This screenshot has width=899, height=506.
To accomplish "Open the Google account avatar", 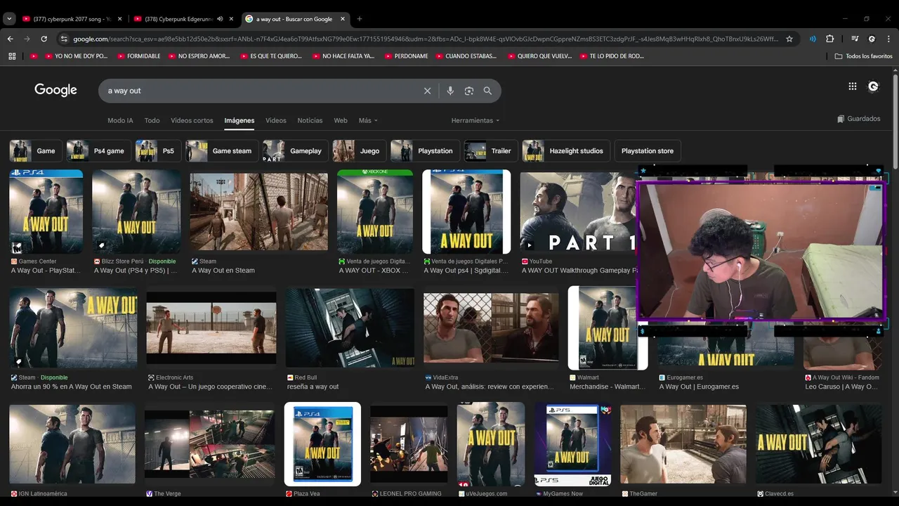I will tap(874, 86).
